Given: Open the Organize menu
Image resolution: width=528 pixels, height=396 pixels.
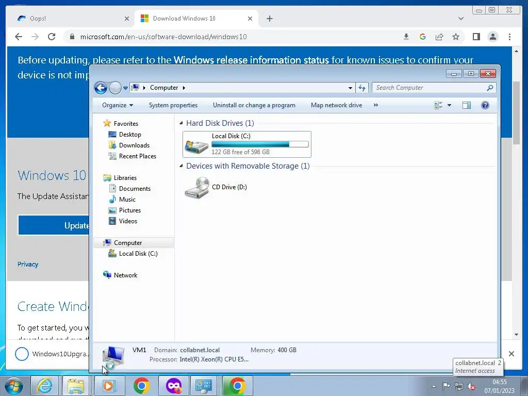Looking at the screenshot, I should [118, 105].
